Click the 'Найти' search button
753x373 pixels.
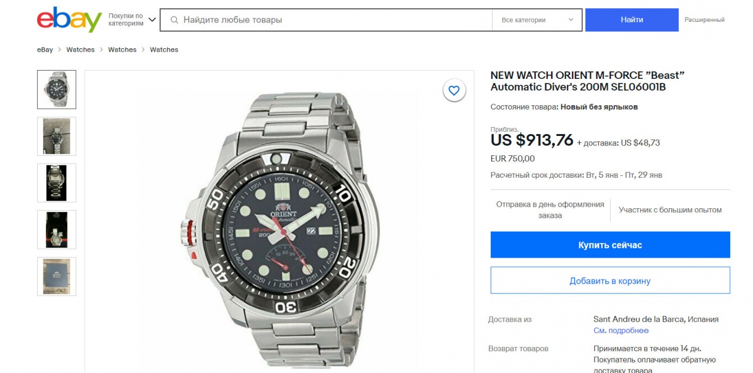click(x=632, y=20)
